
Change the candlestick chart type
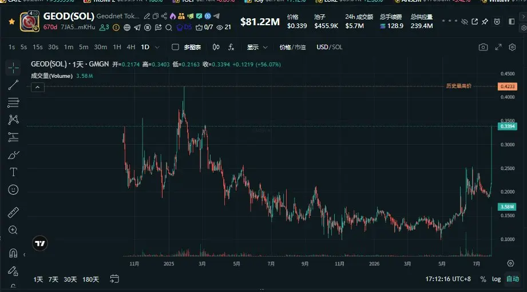click(216, 47)
